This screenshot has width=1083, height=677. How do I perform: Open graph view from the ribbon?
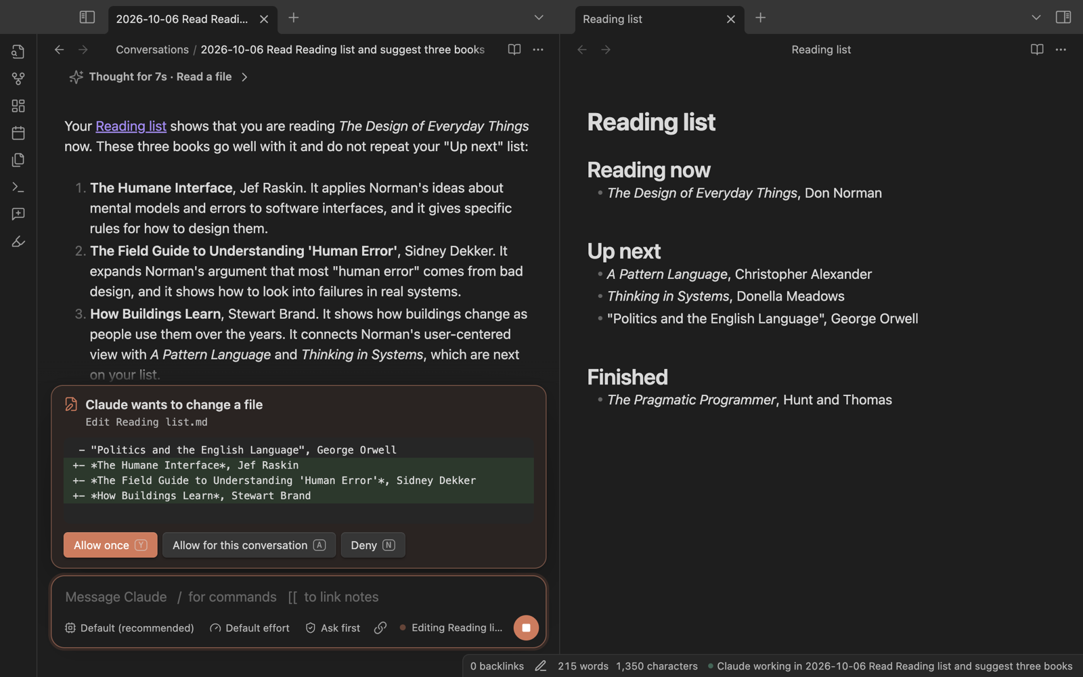[x=18, y=79]
